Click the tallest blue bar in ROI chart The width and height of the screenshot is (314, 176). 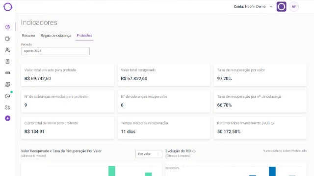272,172
